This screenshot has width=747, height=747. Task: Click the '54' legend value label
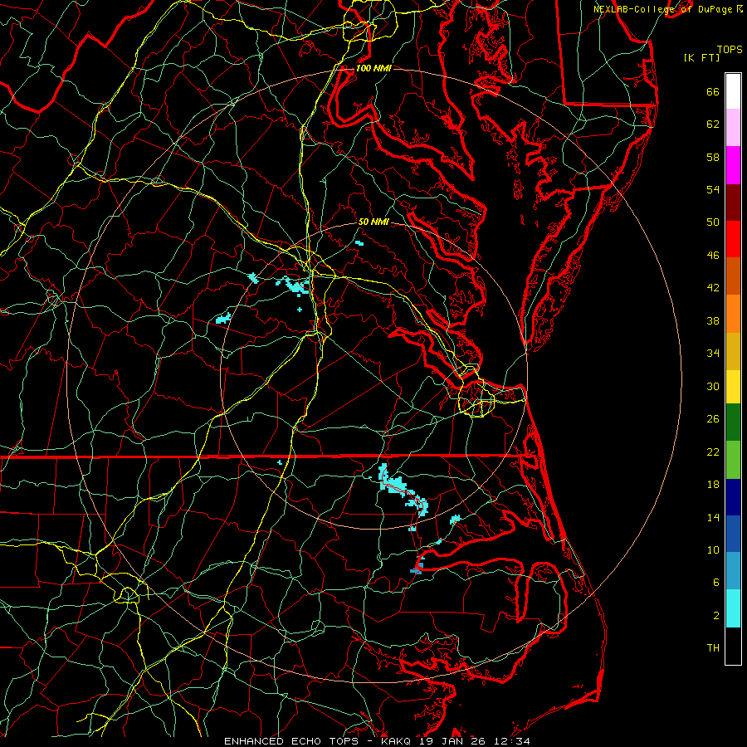pos(713,189)
